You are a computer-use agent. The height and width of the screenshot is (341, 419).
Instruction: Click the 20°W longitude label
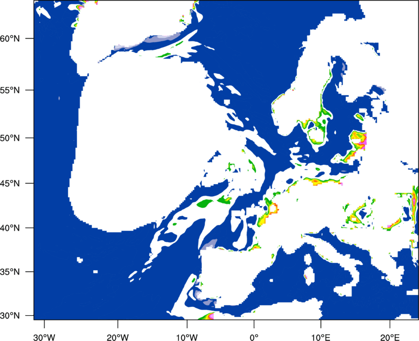(117, 337)
